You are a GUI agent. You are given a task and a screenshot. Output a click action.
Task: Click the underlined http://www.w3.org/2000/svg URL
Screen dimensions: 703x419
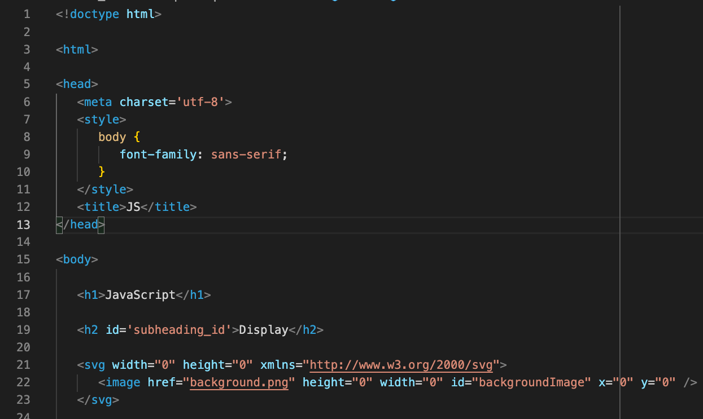(401, 364)
